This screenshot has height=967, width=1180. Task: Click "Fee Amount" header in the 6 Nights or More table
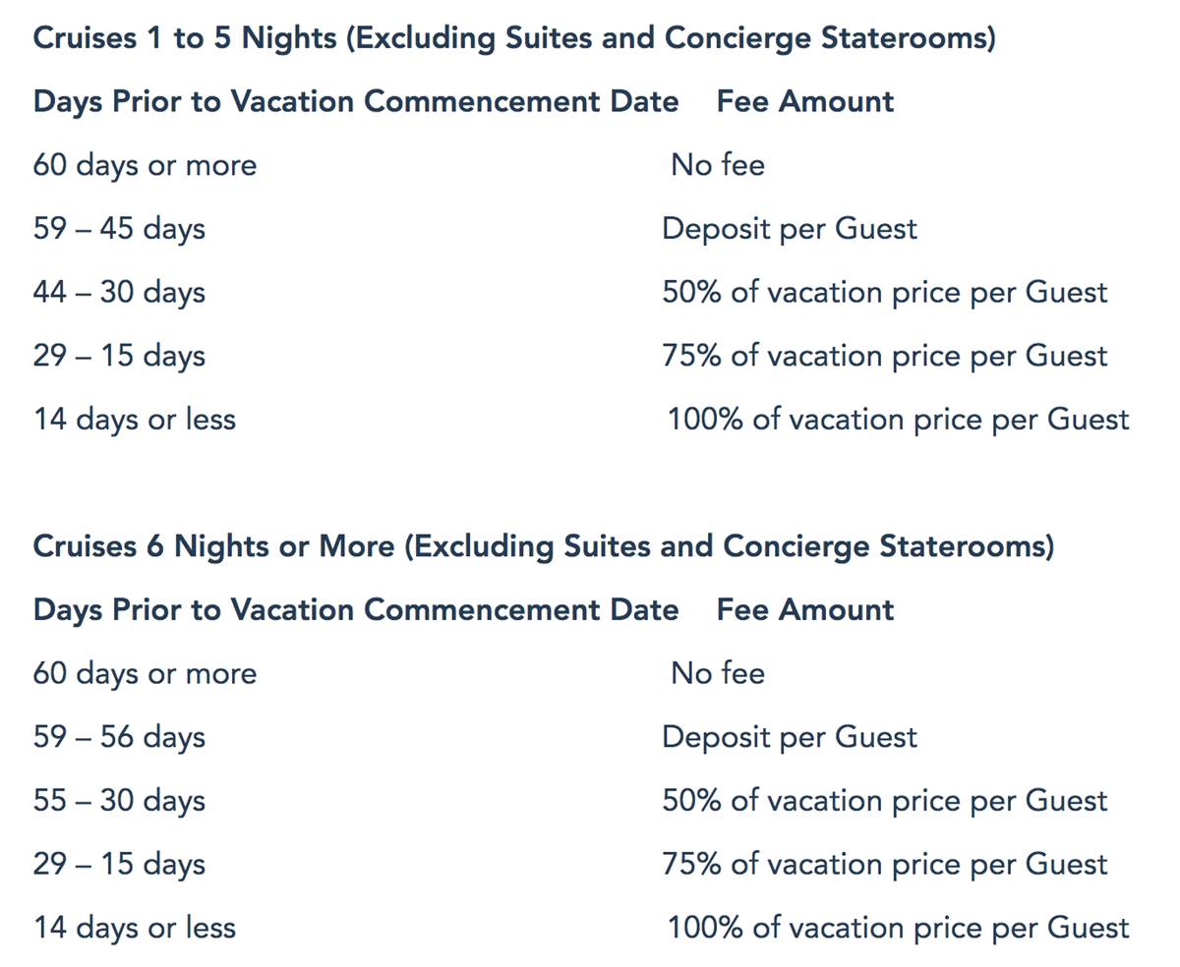click(x=804, y=609)
